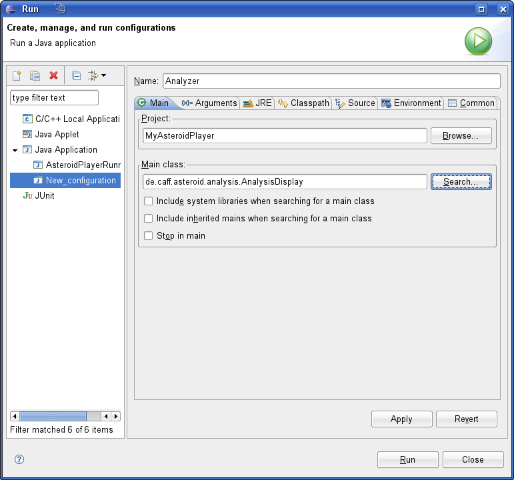Open the Source tab
The image size is (514, 480).
pyautogui.click(x=355, y=103)
